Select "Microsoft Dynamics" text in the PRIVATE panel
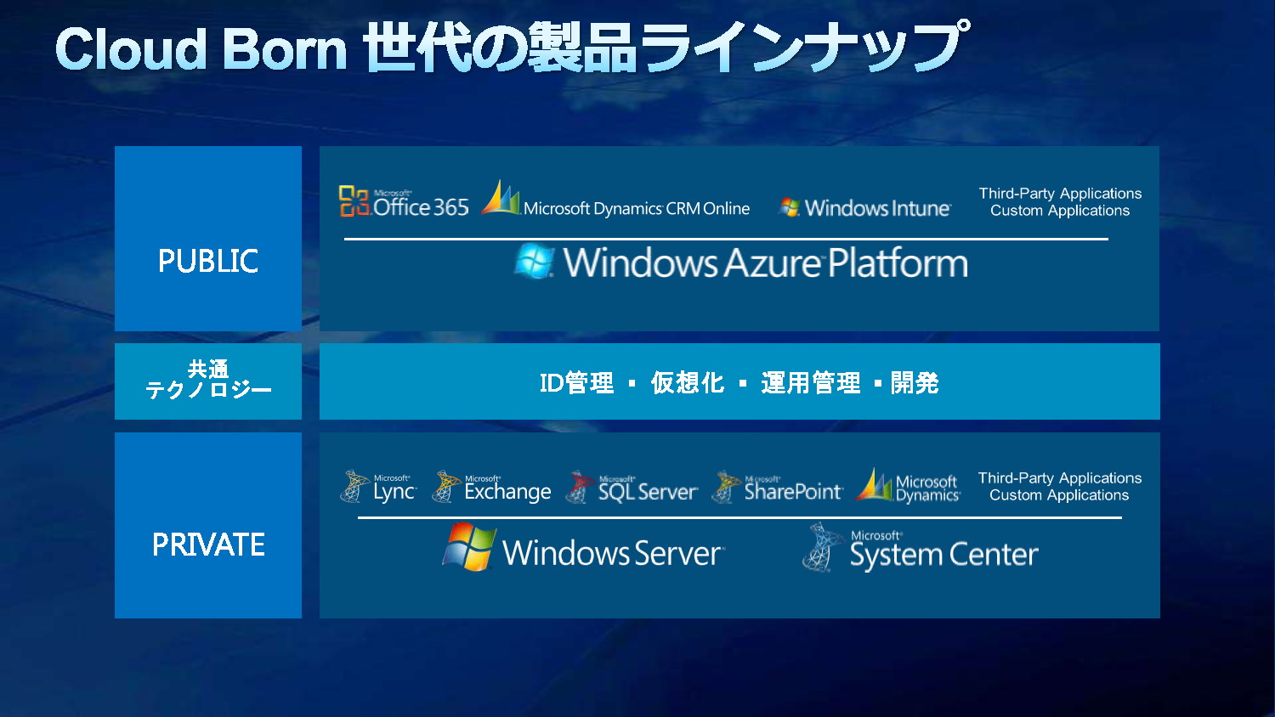 (927, 488)
